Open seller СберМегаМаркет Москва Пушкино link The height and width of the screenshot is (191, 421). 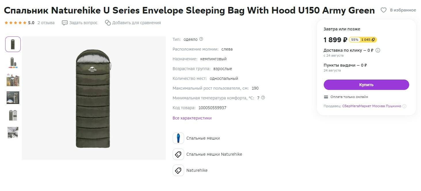(372, 106)
